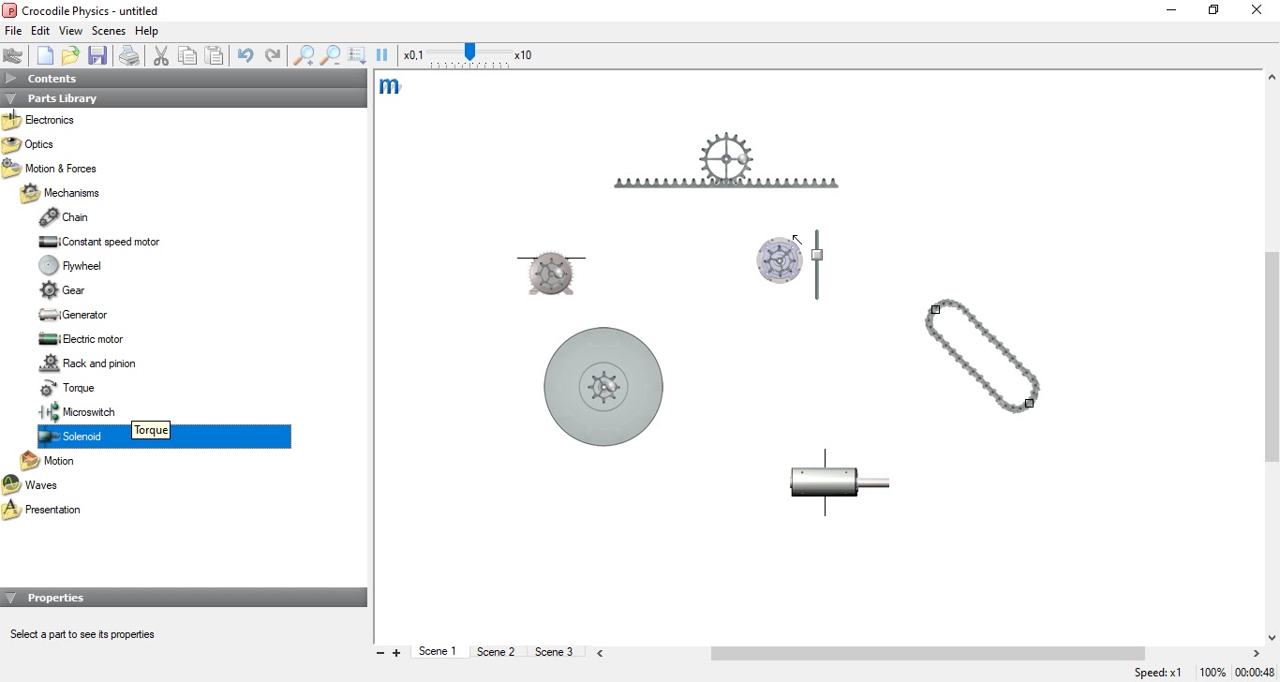Screen dimensions: 1280x682
Task: Pause the simulation
Action: (382, 55)
